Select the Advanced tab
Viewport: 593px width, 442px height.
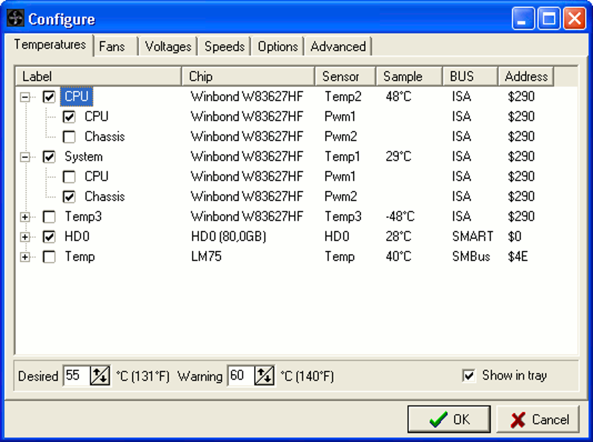338,47
